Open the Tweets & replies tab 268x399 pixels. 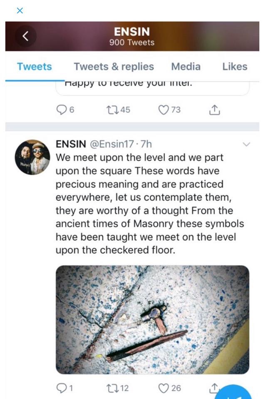[x=114, y=67]
